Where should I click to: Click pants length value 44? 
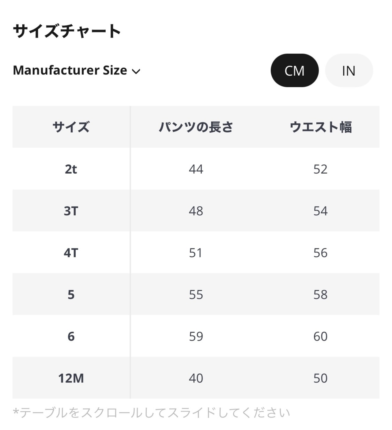point(196,169)
